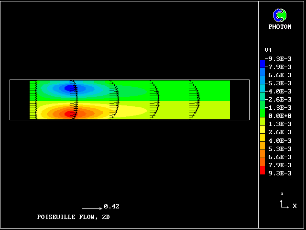
Task: Click the PHOTON text label under logo
Action: click(x=280, y=27)
